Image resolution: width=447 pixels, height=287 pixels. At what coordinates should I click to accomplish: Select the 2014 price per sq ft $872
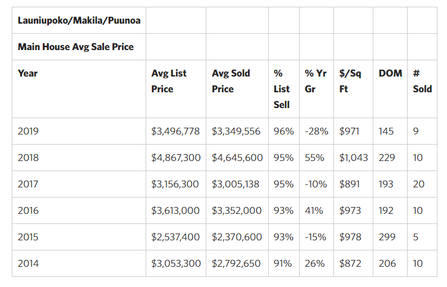350,263
